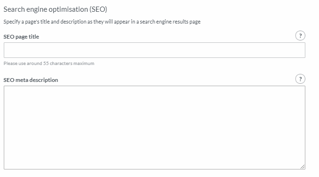This screenshot has width=319, height=177.
Task: Activate the multi-line field under 'SEO meta description'
Action: pos(155,128)
